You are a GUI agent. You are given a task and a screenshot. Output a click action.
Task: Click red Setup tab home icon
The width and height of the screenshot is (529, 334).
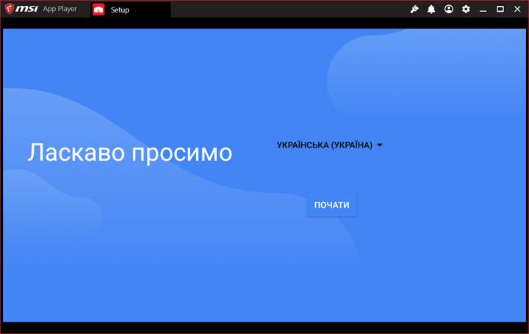coord(98,10)
